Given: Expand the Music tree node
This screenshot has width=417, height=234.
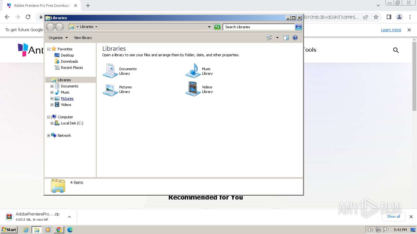Looking at the screenshot, I should click(52, 92).
